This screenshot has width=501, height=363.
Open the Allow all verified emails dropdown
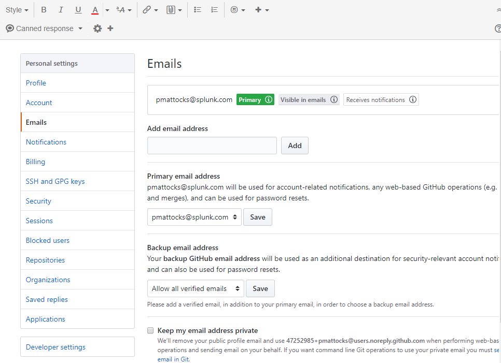(x=196, y=288)
